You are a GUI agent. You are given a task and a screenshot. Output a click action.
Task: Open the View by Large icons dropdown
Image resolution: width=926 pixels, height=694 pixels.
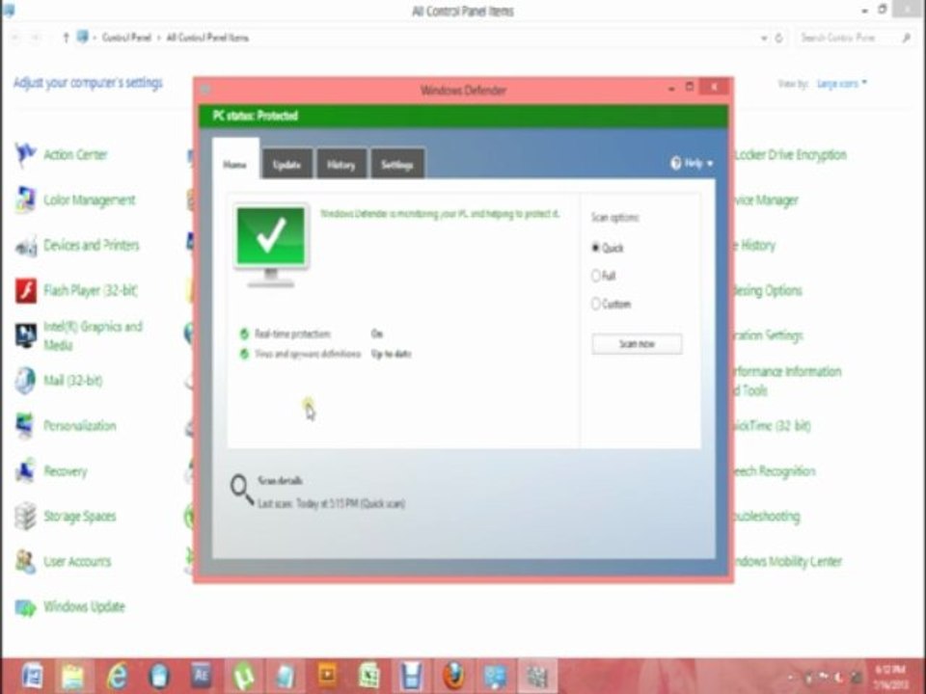click(x=841, y=83)
